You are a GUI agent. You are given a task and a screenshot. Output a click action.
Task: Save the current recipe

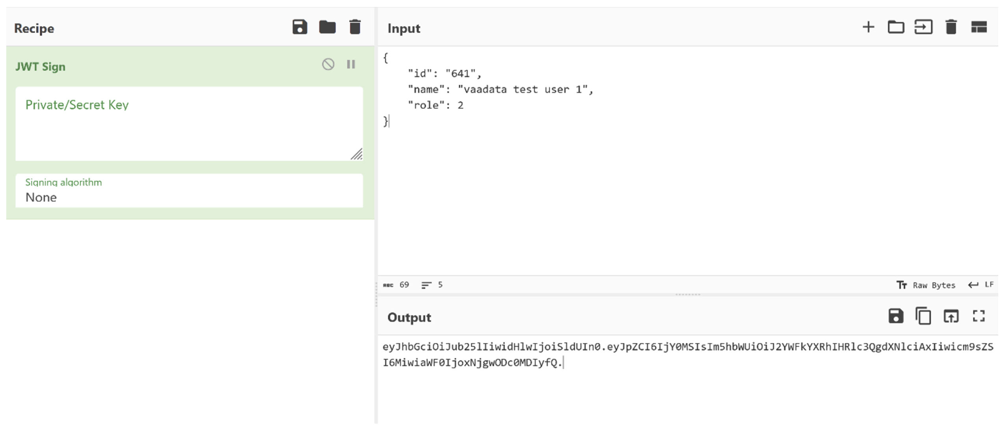(x=300, y=27)
